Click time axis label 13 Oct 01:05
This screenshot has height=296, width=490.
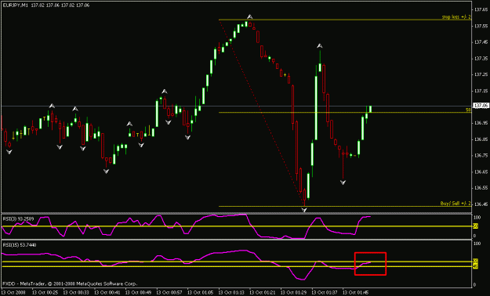tap(201, 293)
